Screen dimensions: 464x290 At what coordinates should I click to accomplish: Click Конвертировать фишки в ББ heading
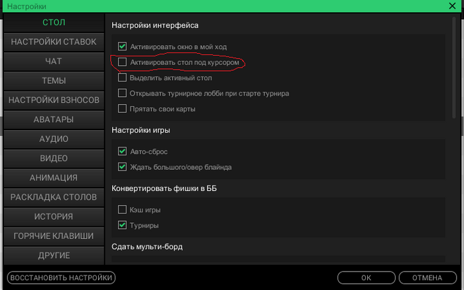[x=164, y=188]
